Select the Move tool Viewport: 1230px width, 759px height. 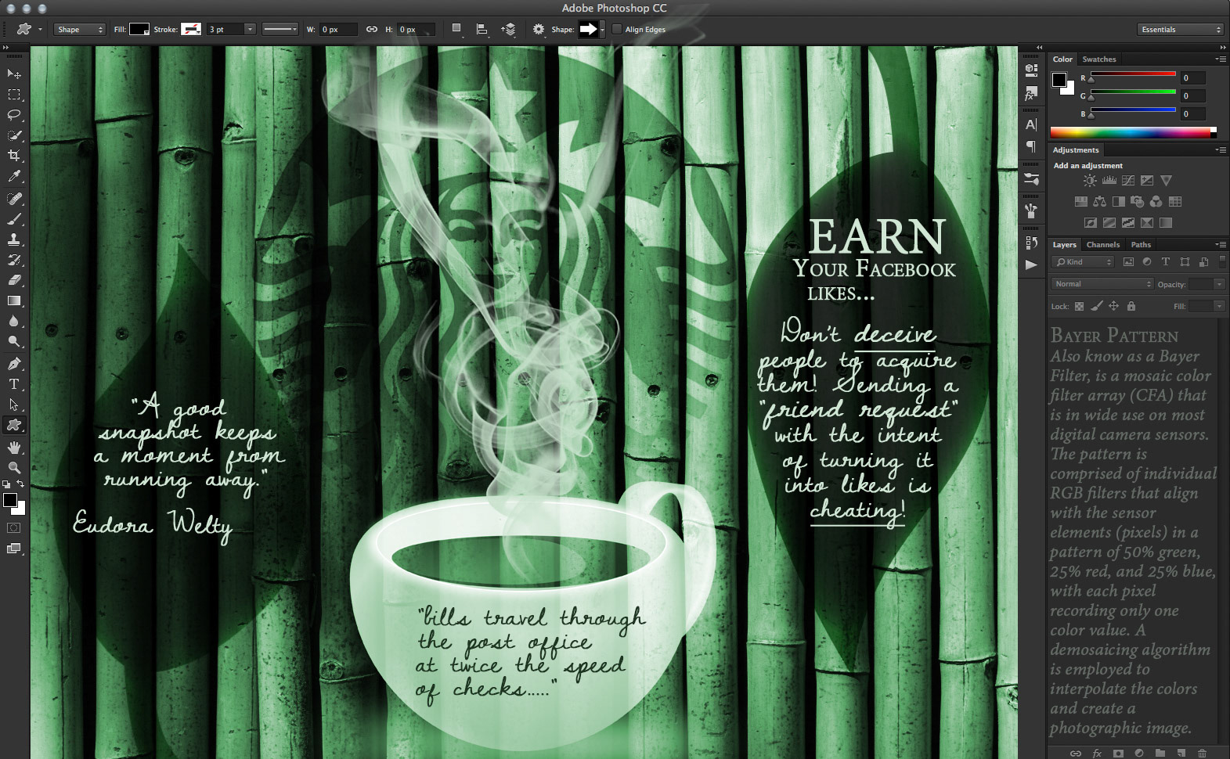pyautogui.click(x=14, y=74)
